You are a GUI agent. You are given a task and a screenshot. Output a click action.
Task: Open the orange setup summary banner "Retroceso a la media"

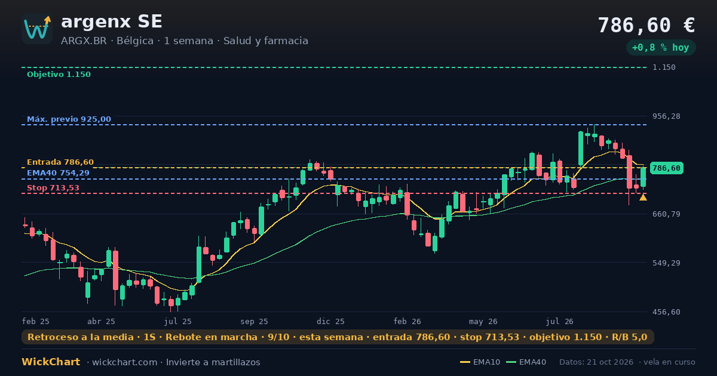click(338, 337)
